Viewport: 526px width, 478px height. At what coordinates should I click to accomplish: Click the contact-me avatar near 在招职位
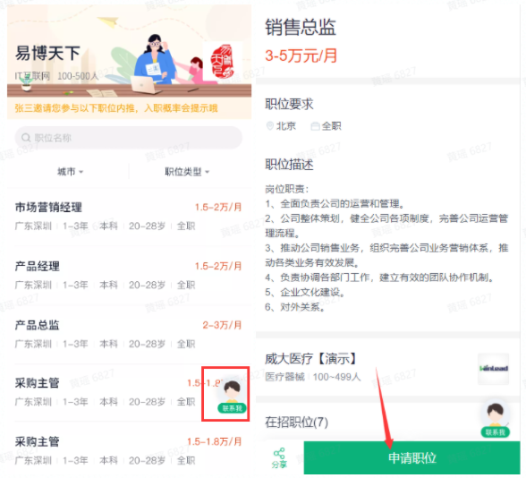coord(496,420)
